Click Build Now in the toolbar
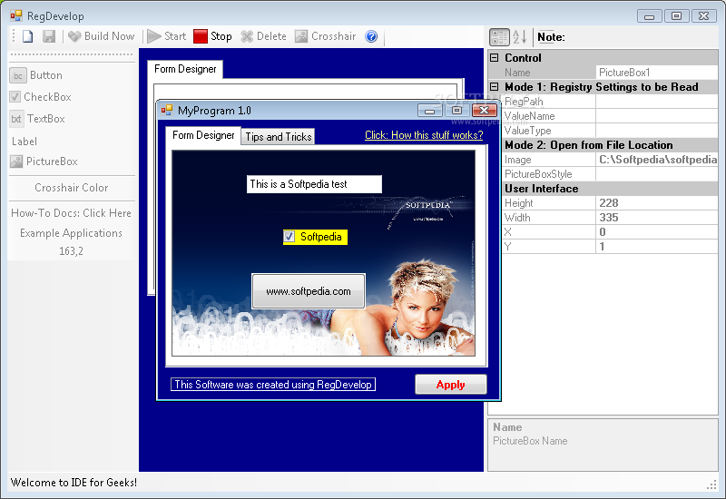726x499 pixels. coord(102,36)
